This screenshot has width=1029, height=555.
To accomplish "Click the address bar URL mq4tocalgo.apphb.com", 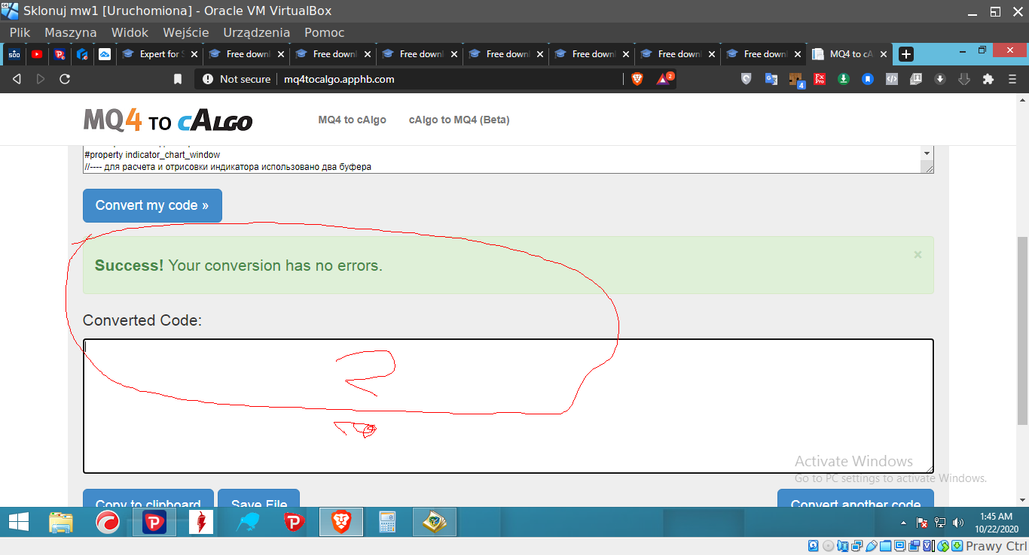I will (339, 79).
